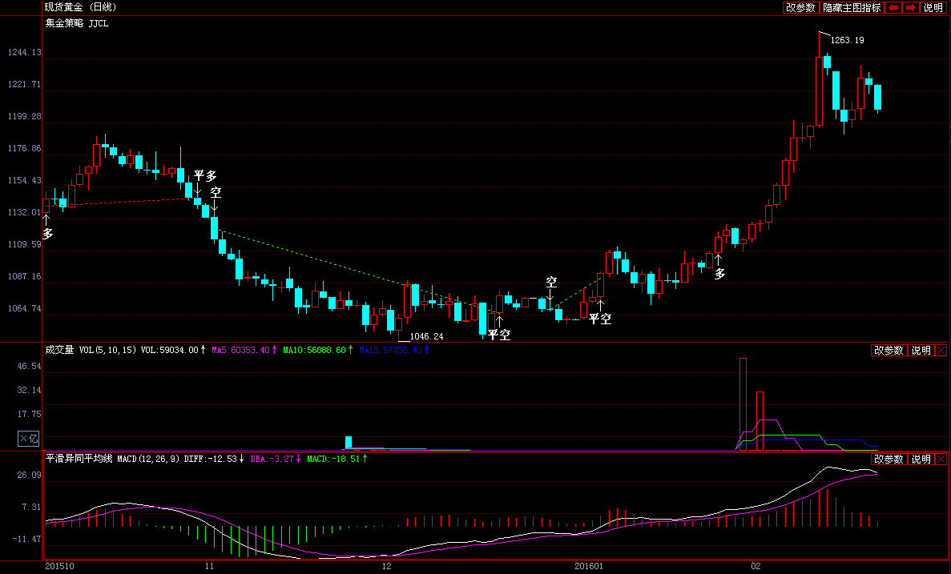The height and width of the screenshot is (574, 951).
Task: Click the red left arrow icon
Action: coord(893,7)
